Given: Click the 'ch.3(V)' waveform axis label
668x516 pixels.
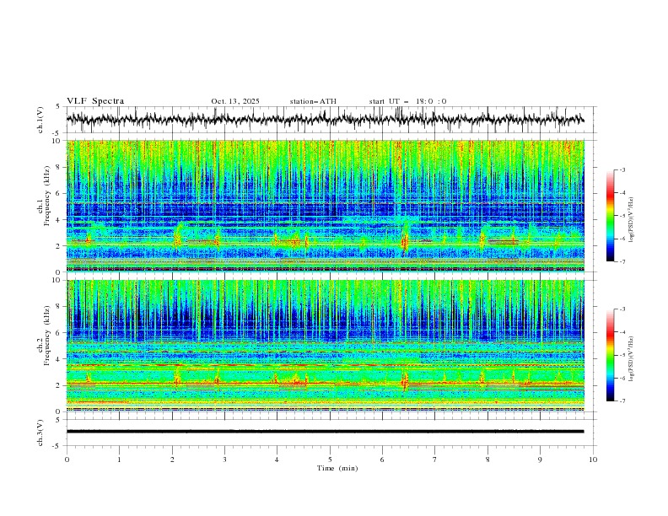Looking at the screenshot, I should [40, 433].
